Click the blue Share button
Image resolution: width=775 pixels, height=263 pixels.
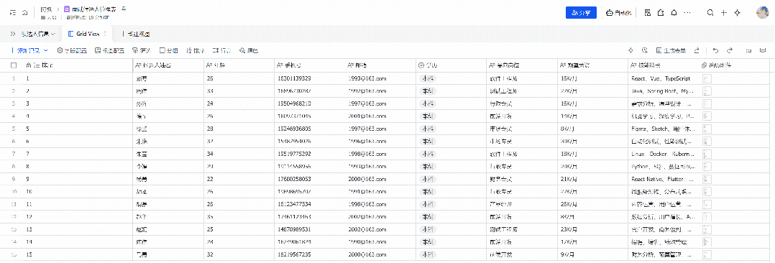coord(581,13)
